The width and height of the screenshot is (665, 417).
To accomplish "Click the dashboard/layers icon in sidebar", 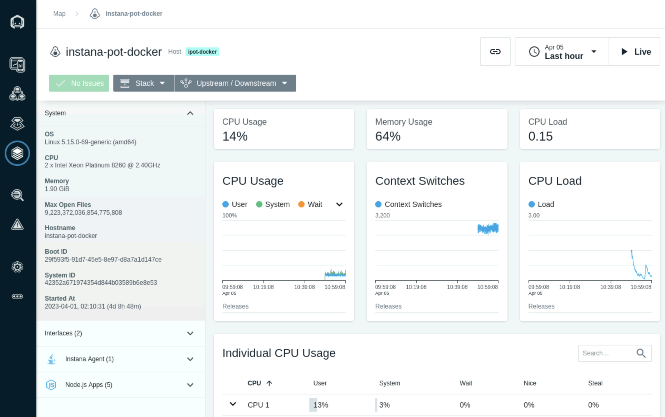I will (x=18, y=153).
